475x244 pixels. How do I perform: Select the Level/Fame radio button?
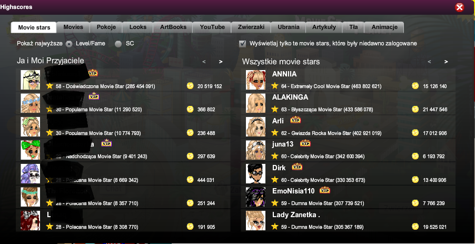point(70,44)
